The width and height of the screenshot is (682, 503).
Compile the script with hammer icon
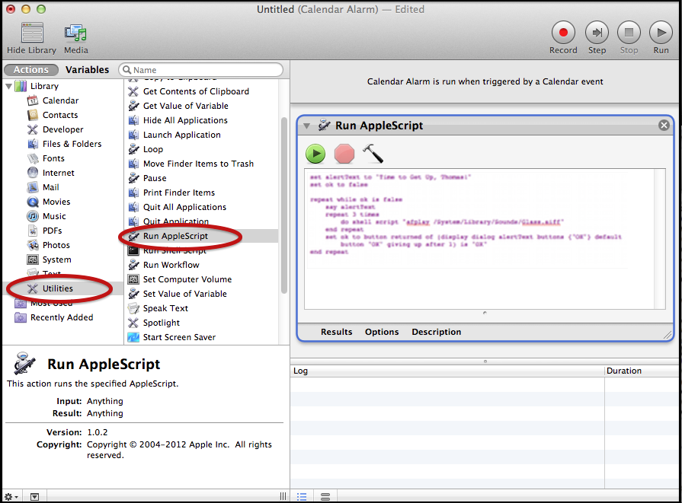pyautogui.click(x=373, y=153)
